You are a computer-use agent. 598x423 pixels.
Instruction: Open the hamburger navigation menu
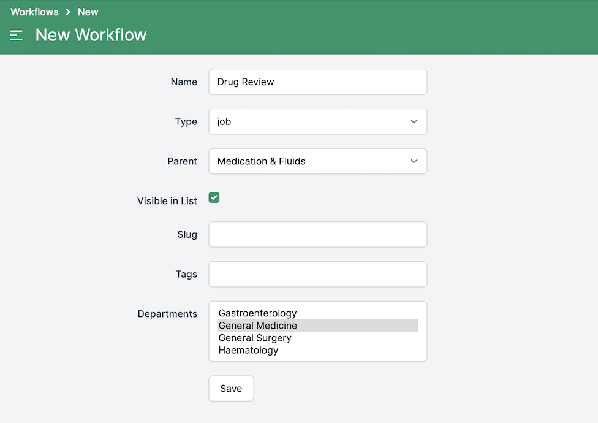click(x=16, y=36)
